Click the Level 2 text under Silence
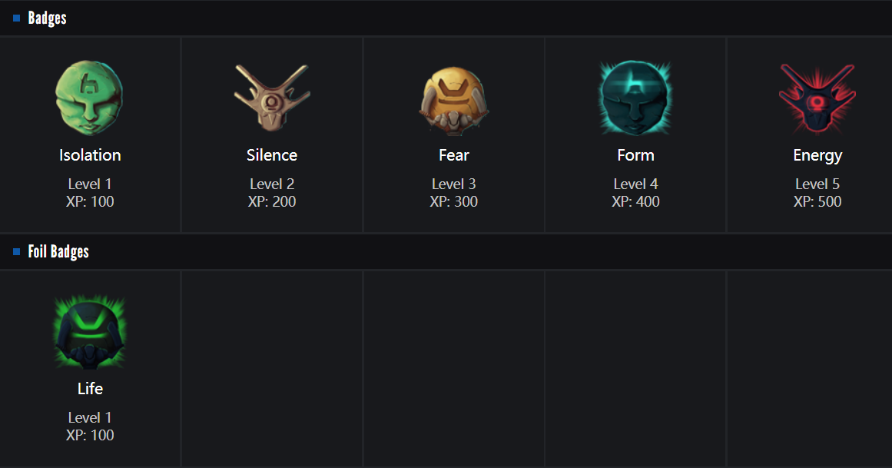Image resolution: width=892 pixels, height=468 pixels. [272, 184]
